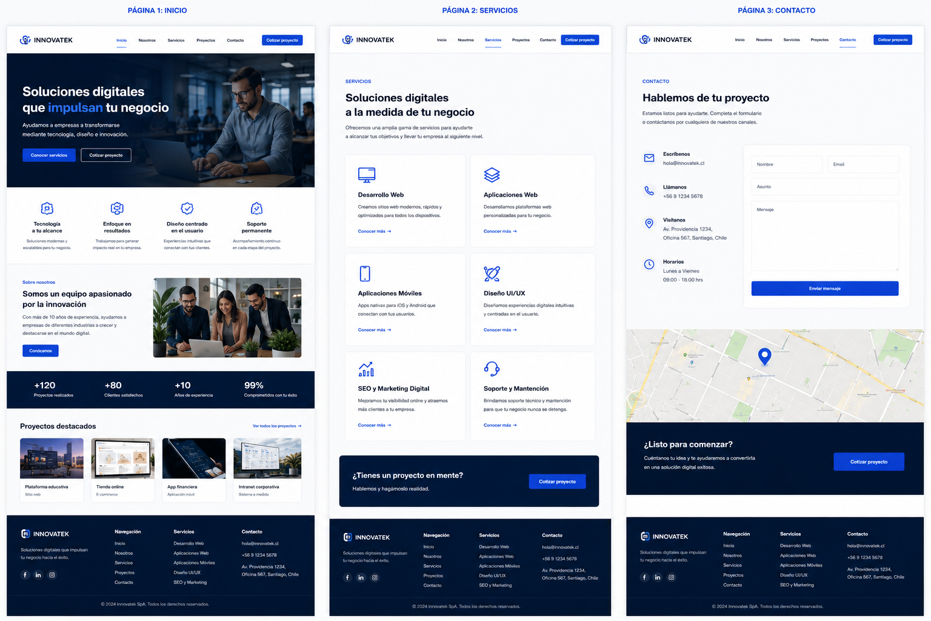Click the Soporte permanente icon
Screen dimensions: 931x621
pyautogui.click(x=256, y=209)
